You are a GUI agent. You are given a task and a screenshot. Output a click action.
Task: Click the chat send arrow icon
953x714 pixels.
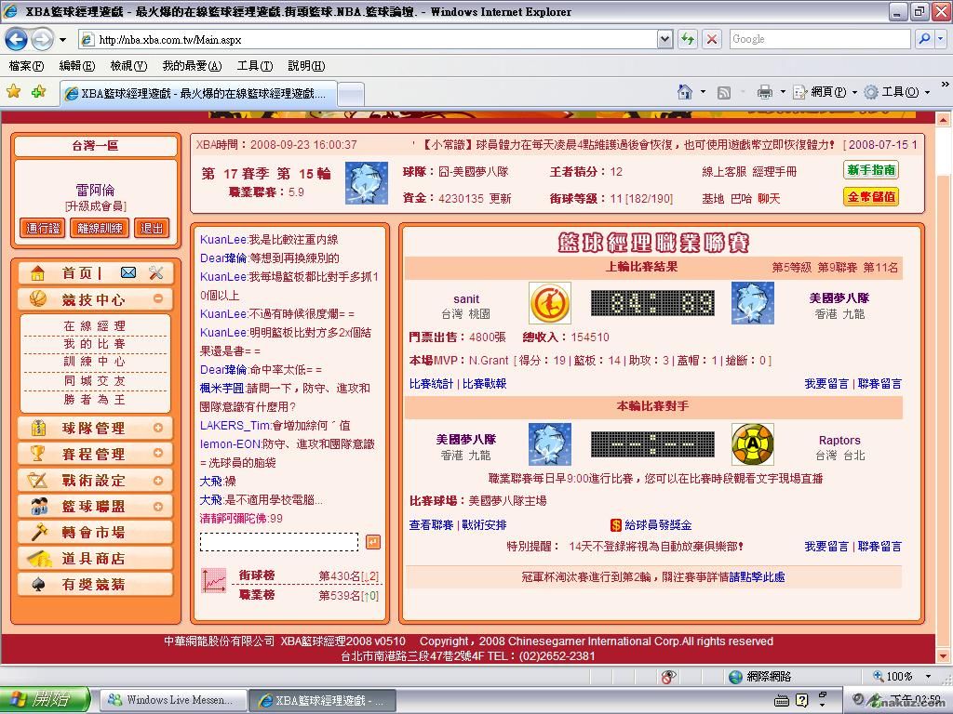(372, 542)
